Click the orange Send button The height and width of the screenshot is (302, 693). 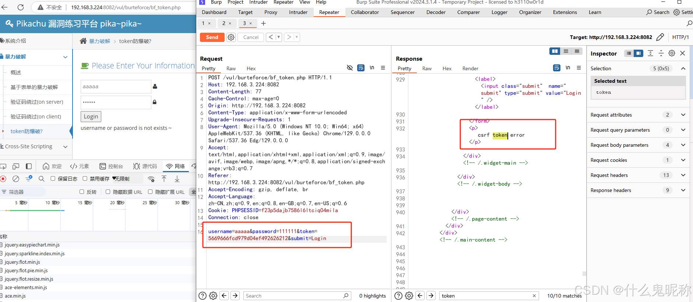click(x=212, y=37)
